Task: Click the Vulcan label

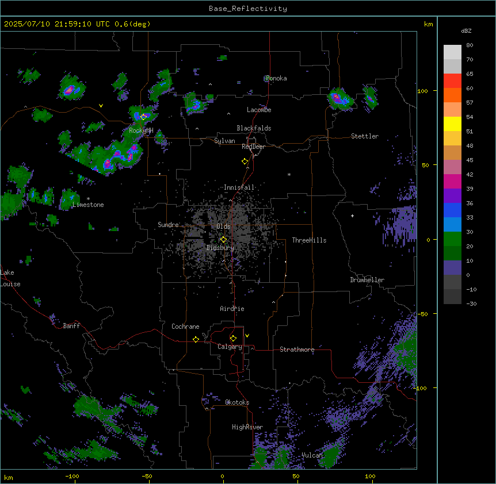Action: point(312,455)
